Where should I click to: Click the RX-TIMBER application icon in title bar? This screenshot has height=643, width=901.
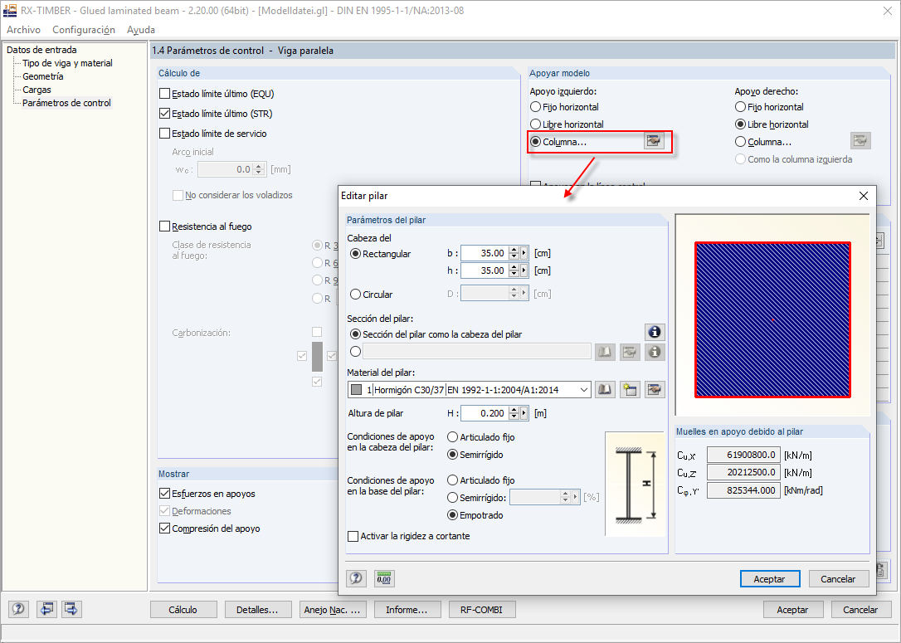pyautogui.click(x=10, y=10)
